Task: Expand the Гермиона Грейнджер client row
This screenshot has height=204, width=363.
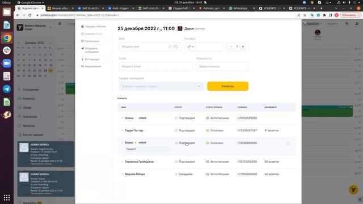Action: pos(122,161)
